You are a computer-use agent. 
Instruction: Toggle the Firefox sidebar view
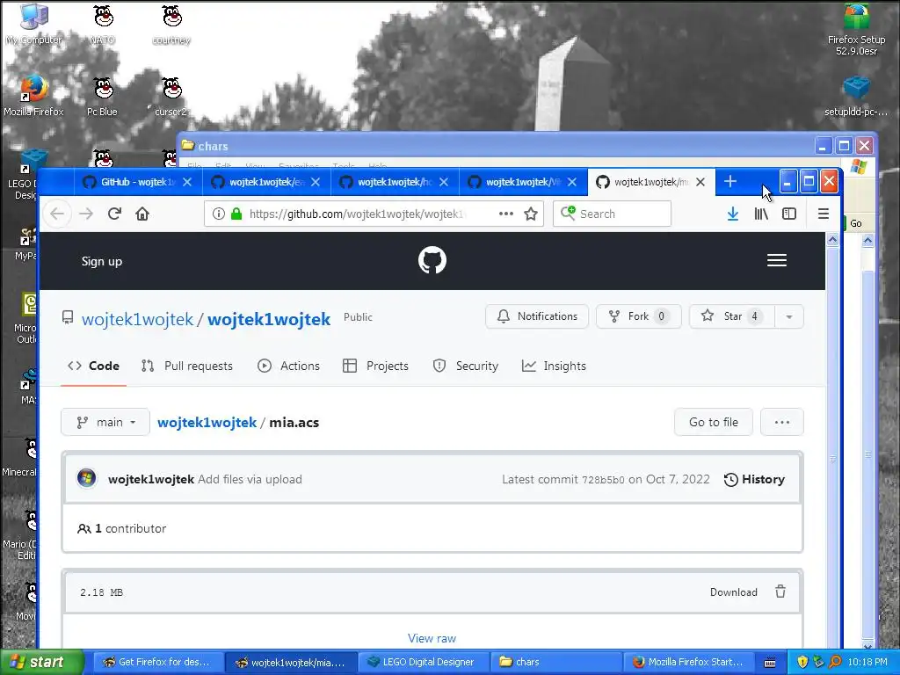789,214
